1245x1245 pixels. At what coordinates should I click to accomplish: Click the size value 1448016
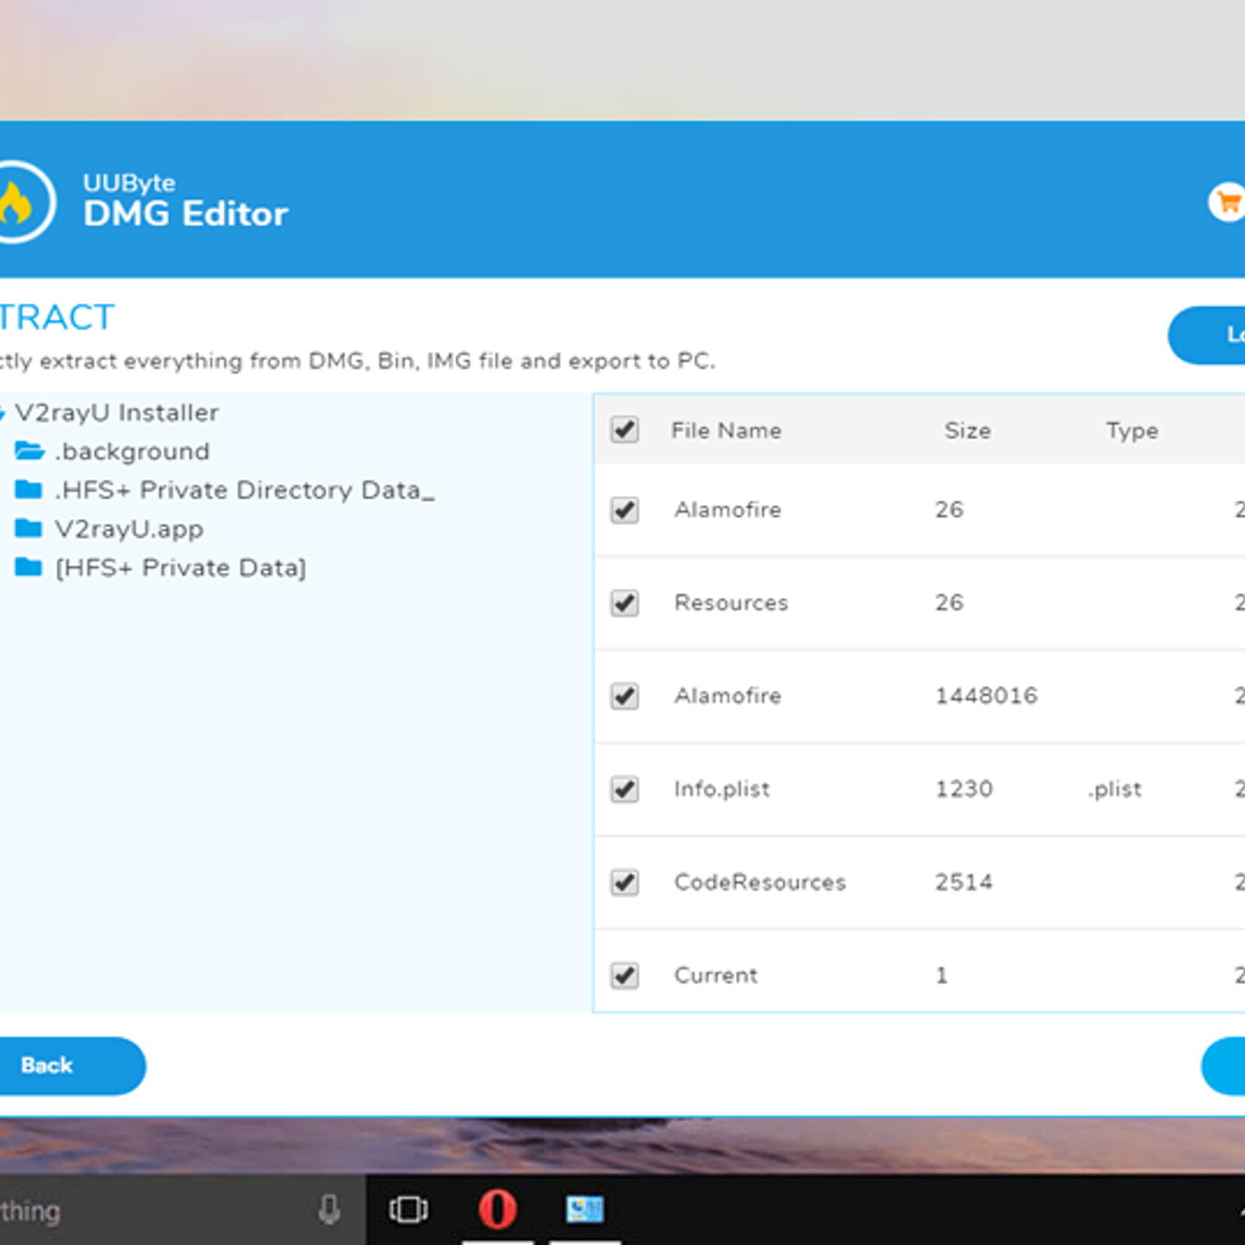(986, 696)
